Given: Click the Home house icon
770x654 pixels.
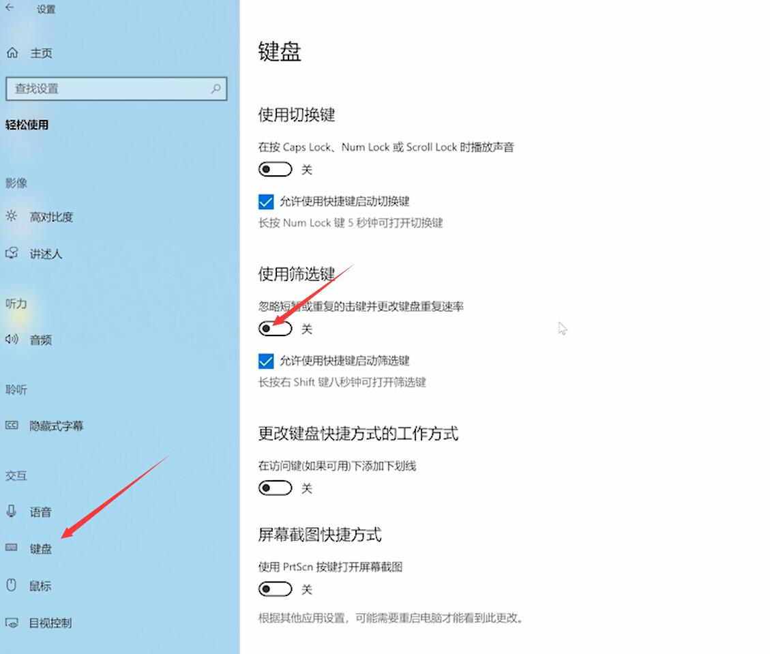Looking at the screenshot, I should [12, 53].
